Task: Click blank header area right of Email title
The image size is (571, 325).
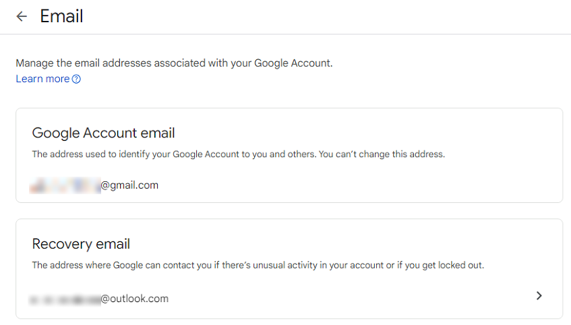Action: pos(328,16)
